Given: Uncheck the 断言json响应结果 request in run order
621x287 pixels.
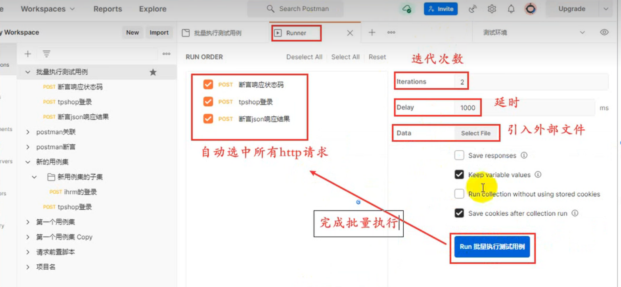Looking at the screenshot, I should pyautogui.click(x=208, y=119).
